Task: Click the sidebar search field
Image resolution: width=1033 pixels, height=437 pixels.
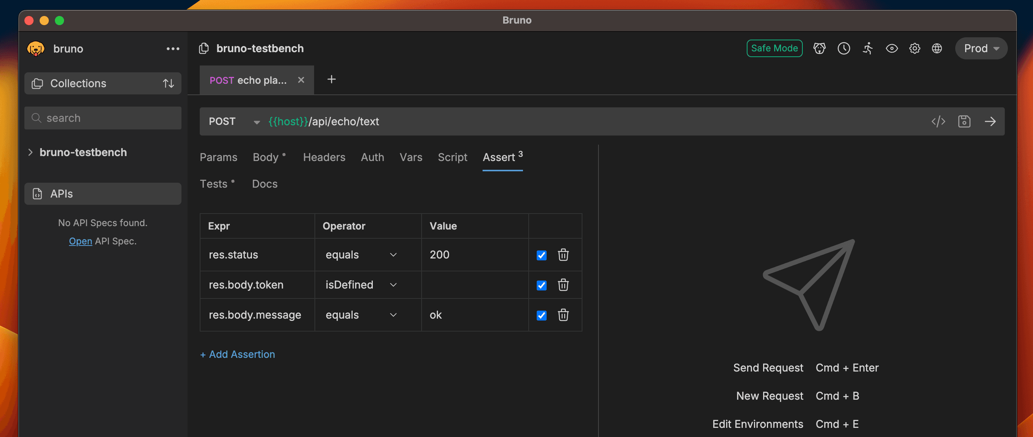Action: pos(103,118)
